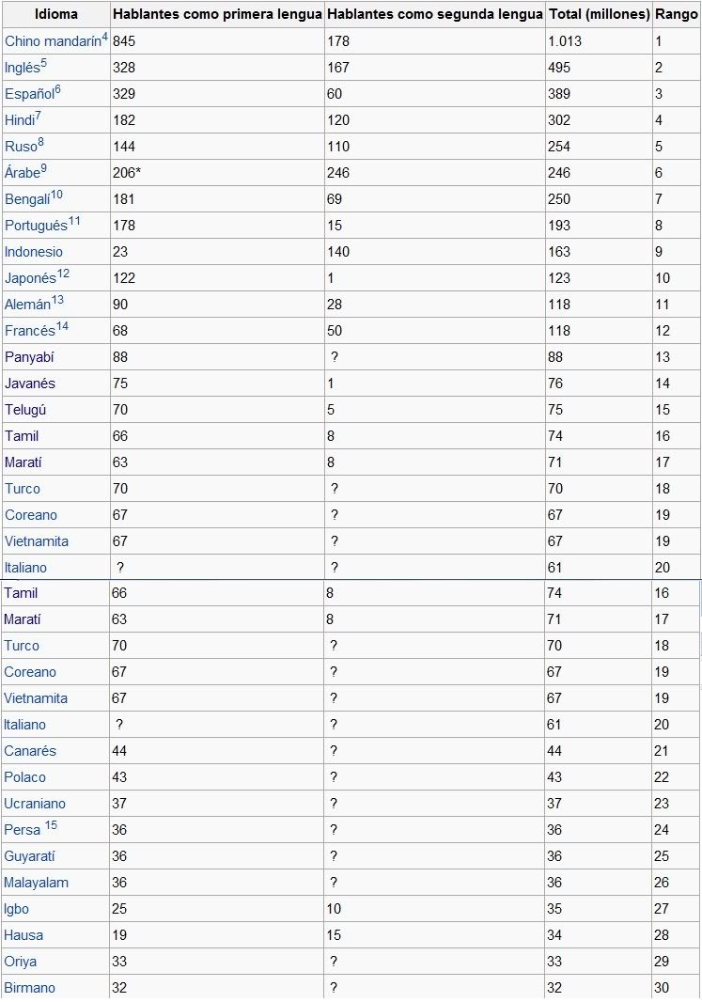Follow the Hindi link
The width and height of the screenshot is (702, 1002).
point(20,120)
